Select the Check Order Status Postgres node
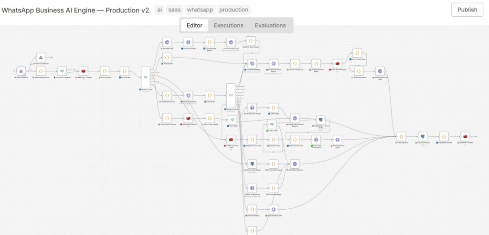Viewport: 489px width, 235px height. pyautogui.click(x=252, y=163)
